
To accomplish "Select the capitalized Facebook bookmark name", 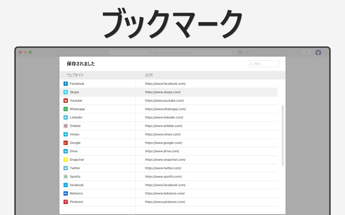I will pos(77,83).
